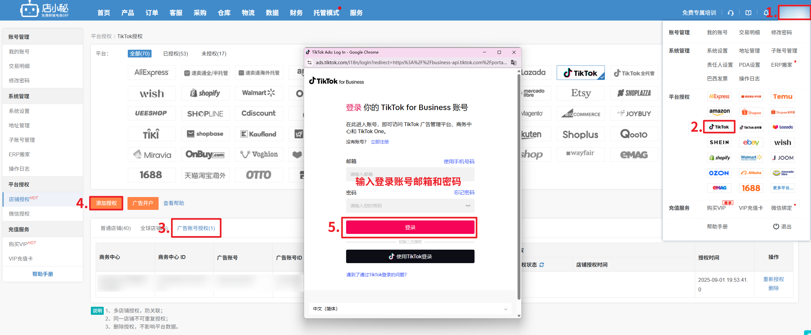
Task: Click the pink 登录 button
Action: [410, 227]
